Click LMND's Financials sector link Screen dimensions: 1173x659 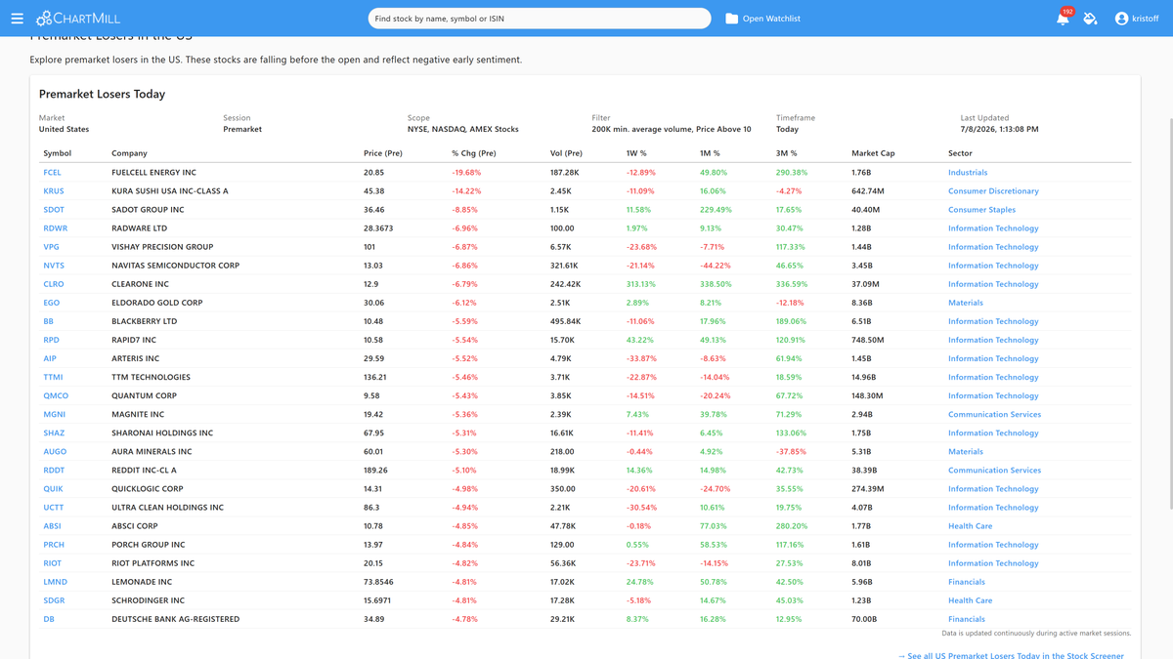(x=967, y=582)
